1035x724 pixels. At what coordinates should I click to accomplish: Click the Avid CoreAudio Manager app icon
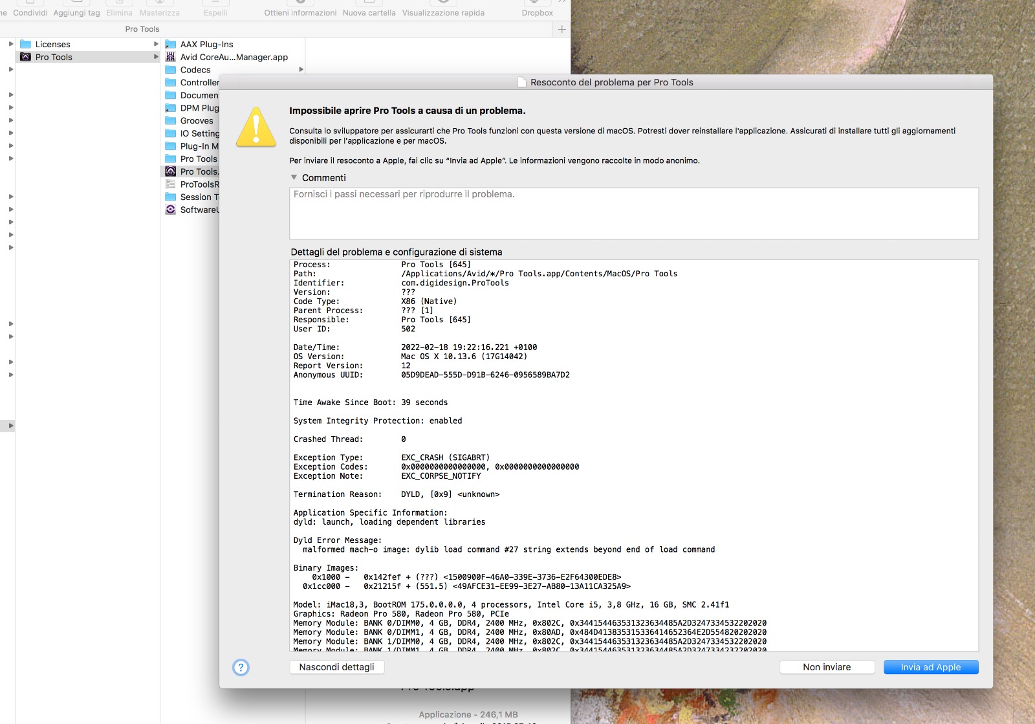pyautogui.click(x=171, y=57)
